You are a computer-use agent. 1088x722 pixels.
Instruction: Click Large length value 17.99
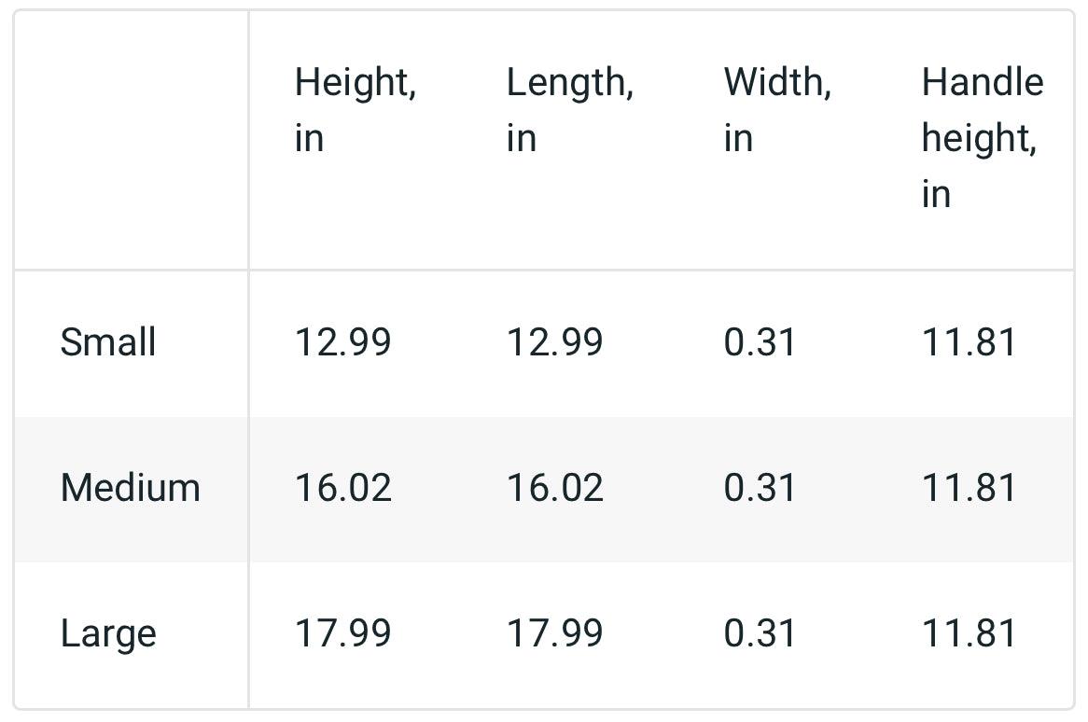(554, 633)
